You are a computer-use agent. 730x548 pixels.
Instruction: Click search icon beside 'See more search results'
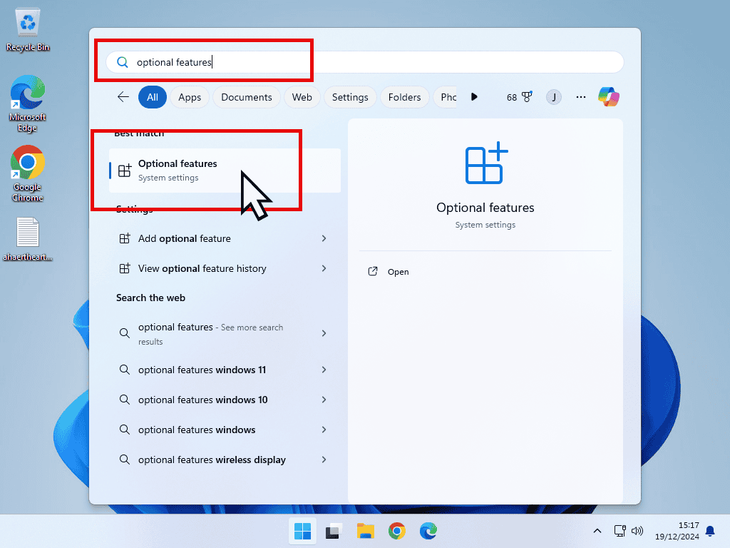point(124,333)
